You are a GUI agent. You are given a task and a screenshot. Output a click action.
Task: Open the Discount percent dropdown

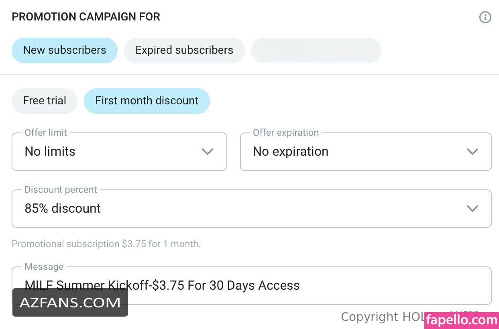tap(252, 209)
